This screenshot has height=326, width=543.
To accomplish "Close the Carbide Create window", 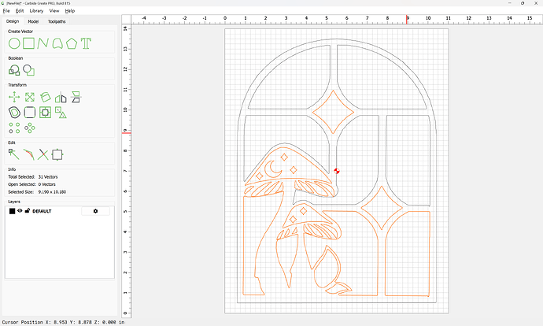I will [x=536, y=3].
